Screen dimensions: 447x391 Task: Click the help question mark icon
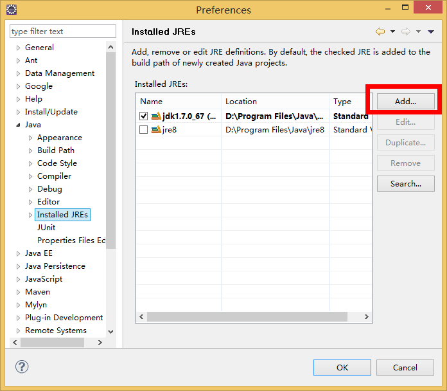point(22,367)
